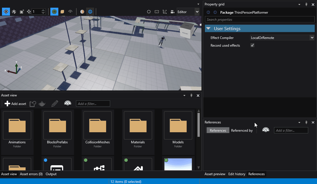Open gizmo options boxed-cube icon
Screen dimensions: 317x184
[164, 12]
